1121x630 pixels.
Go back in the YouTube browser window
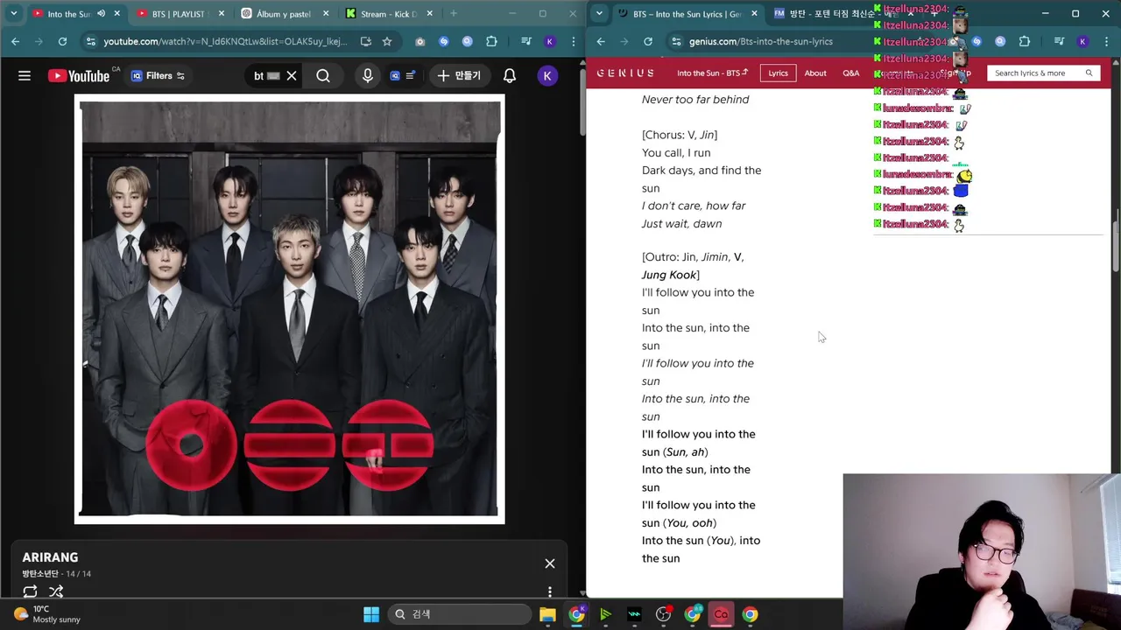tap(15, 41)
